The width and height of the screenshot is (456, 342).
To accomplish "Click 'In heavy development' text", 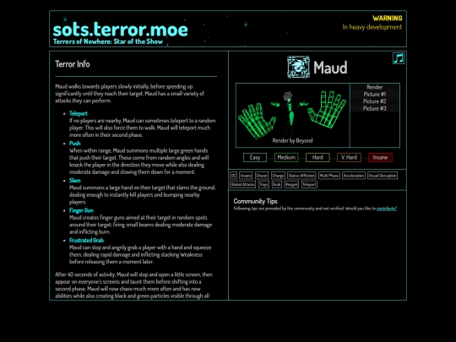I will [x=372, y=27].
